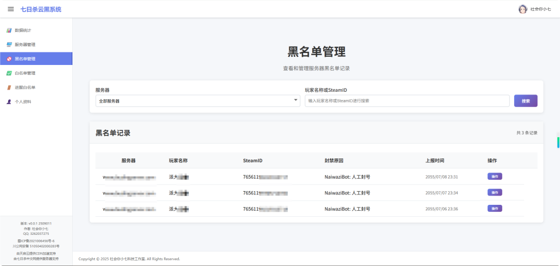The height and width of the screenshot is (266, 560).
Task: Click the 封禁原因 column header
Action: tap(334, 161)
